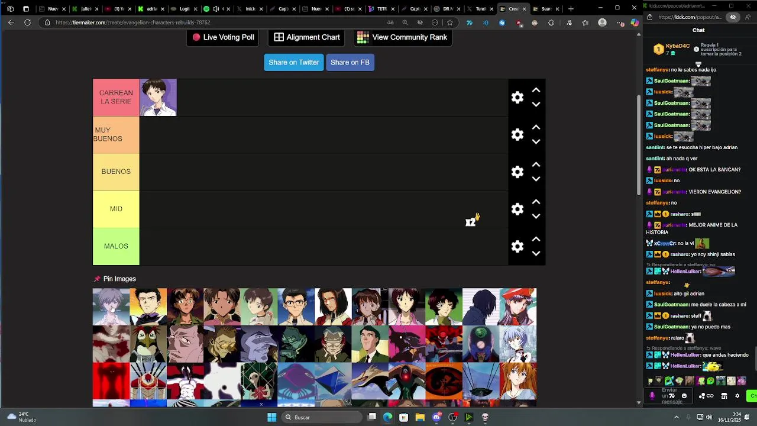Open settings gear for MID tier
This screenshot has height=426, width=757.
click(x=517, y=209)
